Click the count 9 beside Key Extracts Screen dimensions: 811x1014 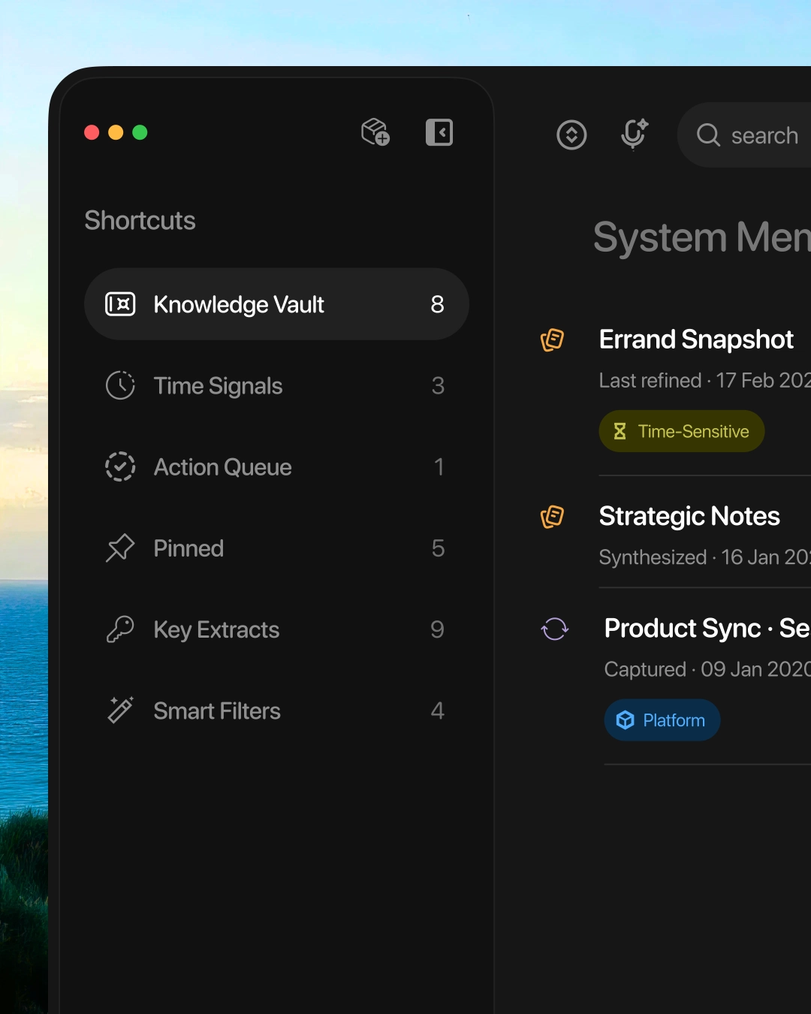pos(438,629)
